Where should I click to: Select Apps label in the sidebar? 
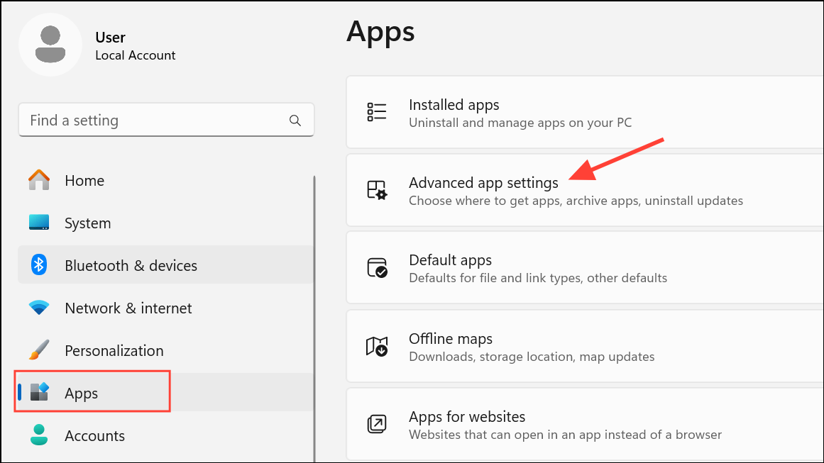coord(81,394)
